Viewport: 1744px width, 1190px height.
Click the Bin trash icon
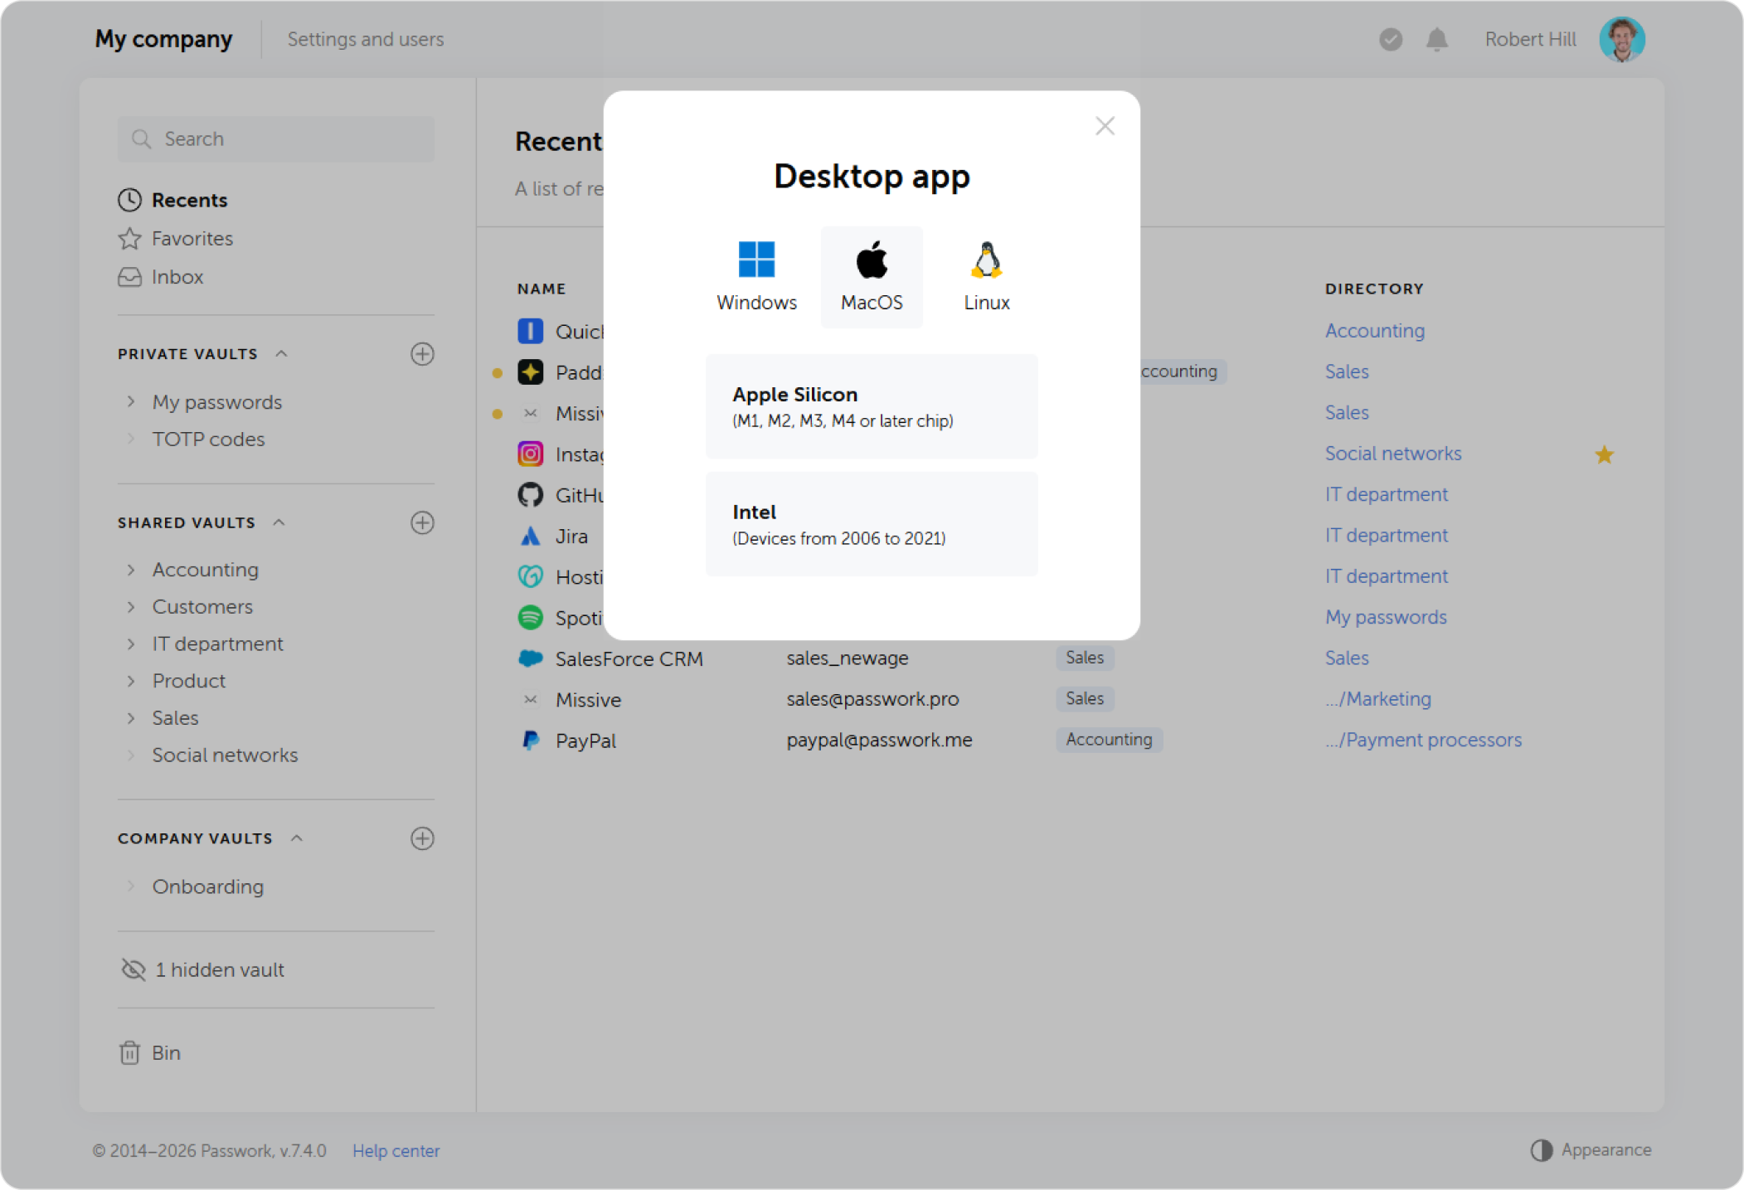point(130,1052)
